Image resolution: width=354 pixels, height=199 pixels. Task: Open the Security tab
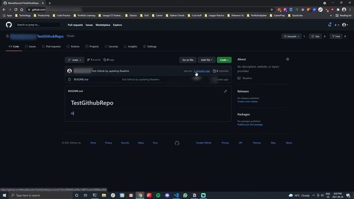(x=111, y=46)
